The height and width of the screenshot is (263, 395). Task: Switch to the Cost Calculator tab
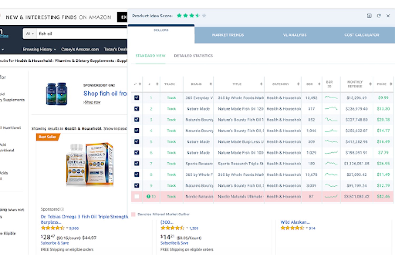(x=362, y=35)
